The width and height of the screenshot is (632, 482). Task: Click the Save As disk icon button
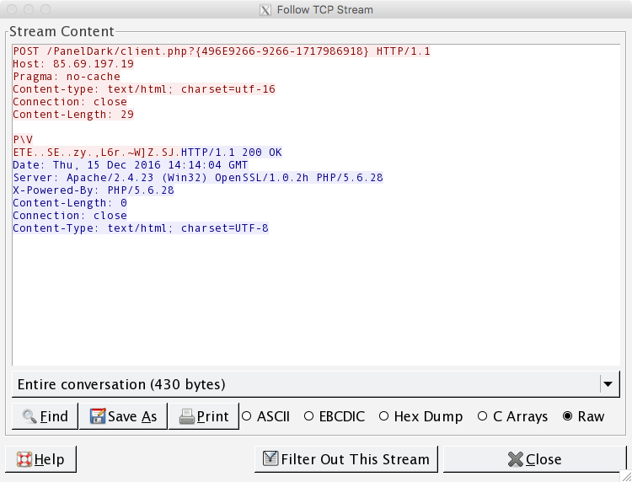pos(123,416)
